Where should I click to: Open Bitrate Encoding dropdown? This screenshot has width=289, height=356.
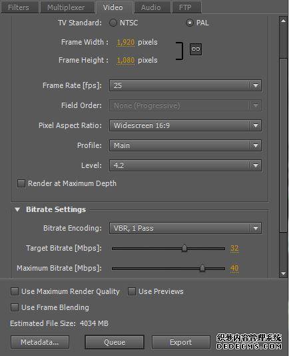pyautogui.click(x=185, y=228)
